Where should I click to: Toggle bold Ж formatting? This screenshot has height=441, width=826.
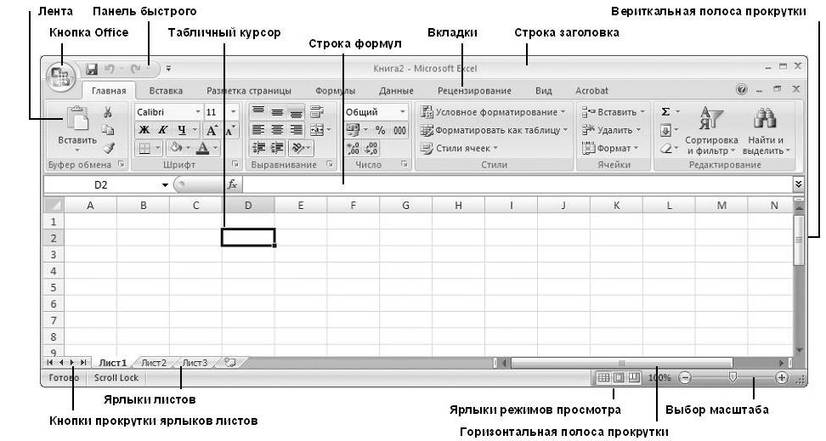tap(144, 130)
